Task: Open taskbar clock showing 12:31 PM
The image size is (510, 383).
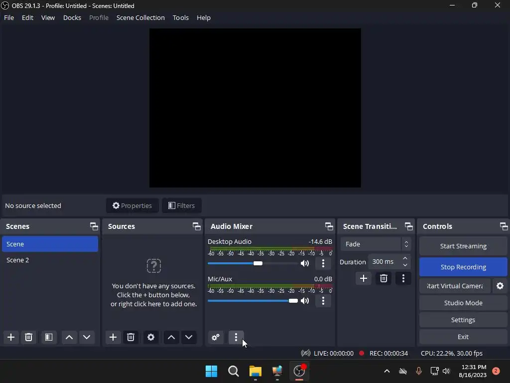Action: 473,371
